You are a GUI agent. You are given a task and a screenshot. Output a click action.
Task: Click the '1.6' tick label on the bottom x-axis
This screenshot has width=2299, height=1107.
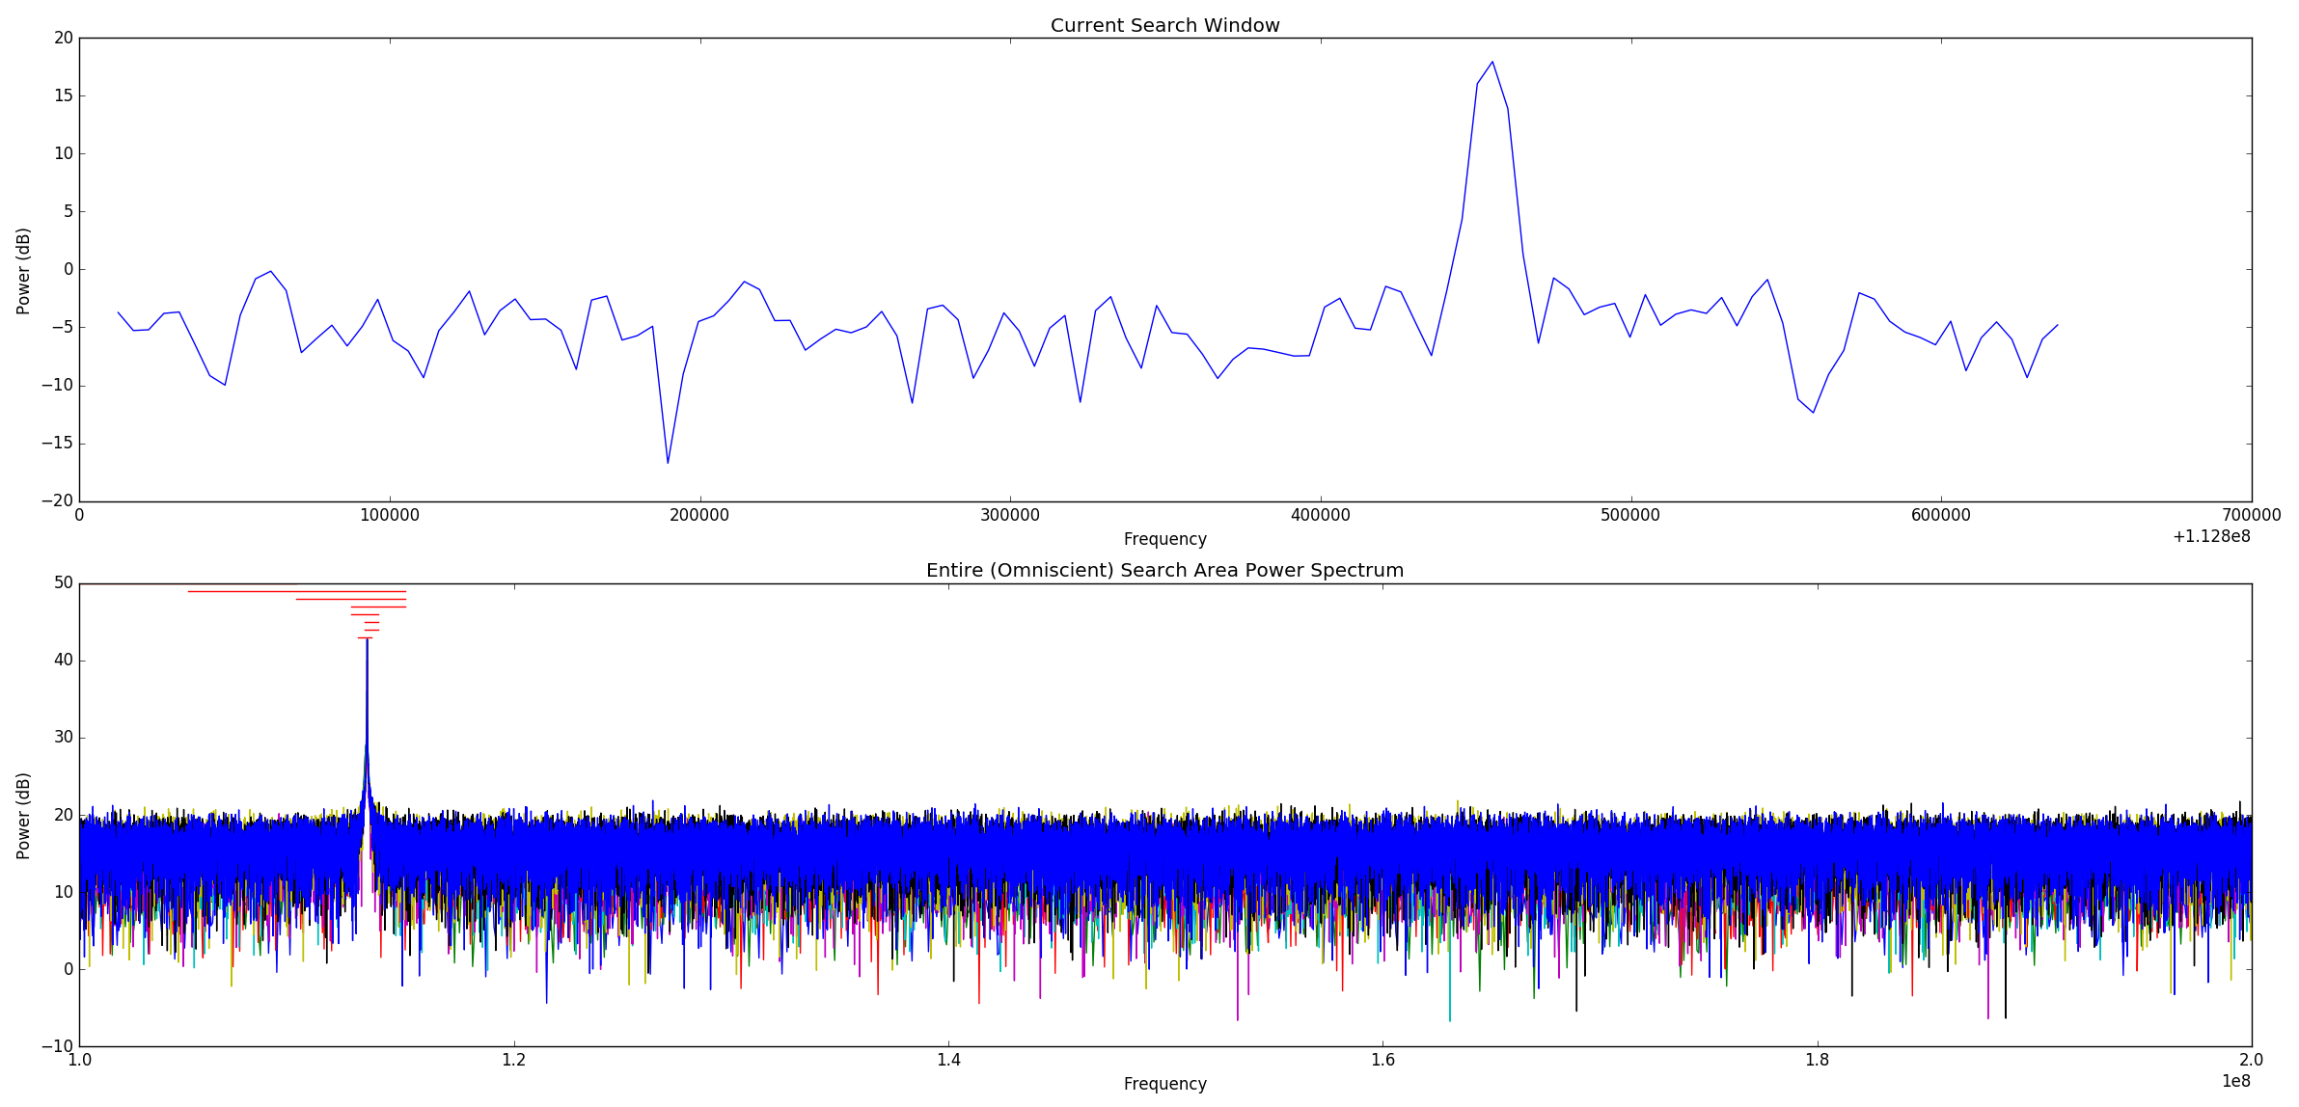coord(1382,1061)
